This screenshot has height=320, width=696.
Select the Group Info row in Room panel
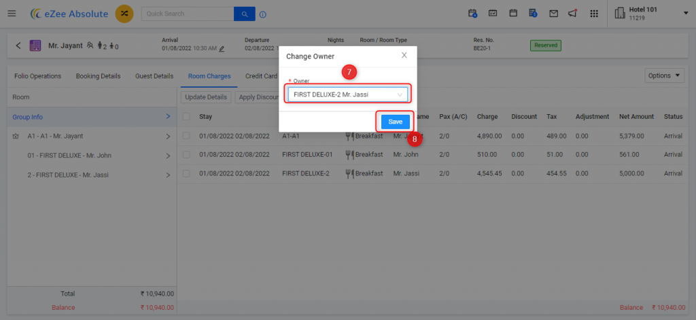tap(92, 117)
